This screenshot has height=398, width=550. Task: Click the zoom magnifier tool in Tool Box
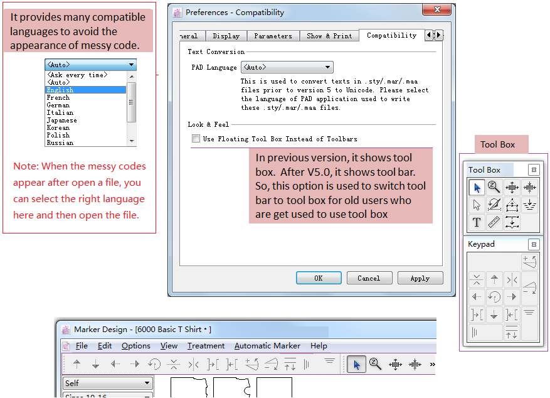[494, 187]
